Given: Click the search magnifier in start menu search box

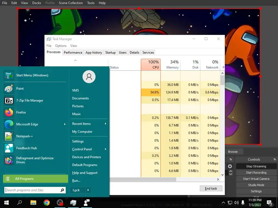Looking at the screenshot, I should click(x=62, y=190).
